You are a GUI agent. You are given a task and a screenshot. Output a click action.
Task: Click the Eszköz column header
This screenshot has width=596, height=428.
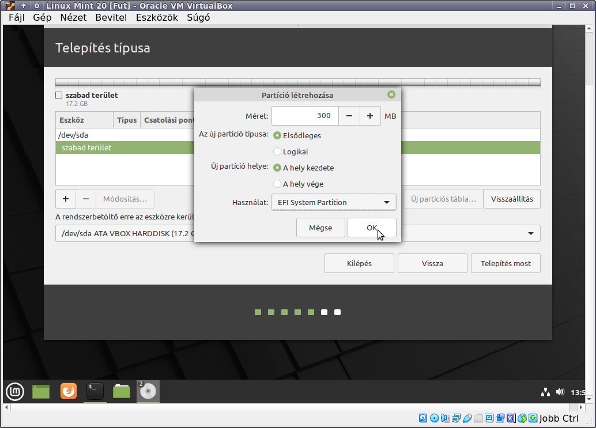pyautogui.click(x=84, y=120)
